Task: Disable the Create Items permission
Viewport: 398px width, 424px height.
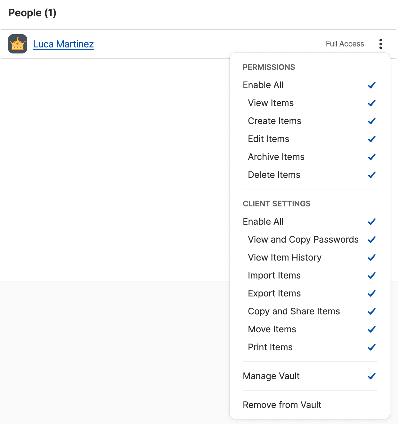Action: (310, 121)
